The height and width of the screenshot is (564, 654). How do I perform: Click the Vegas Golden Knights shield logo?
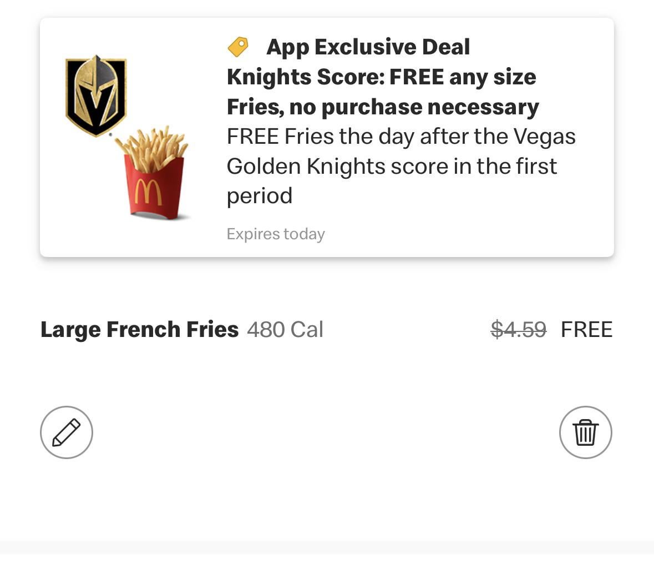(96, 95)
